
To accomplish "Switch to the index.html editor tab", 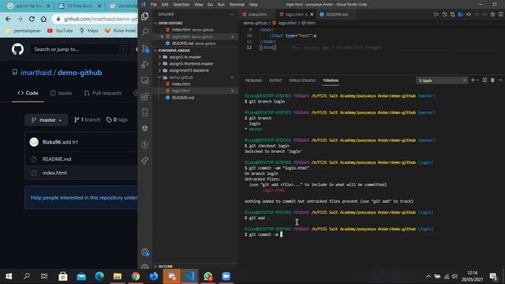I will click(257, 14).
